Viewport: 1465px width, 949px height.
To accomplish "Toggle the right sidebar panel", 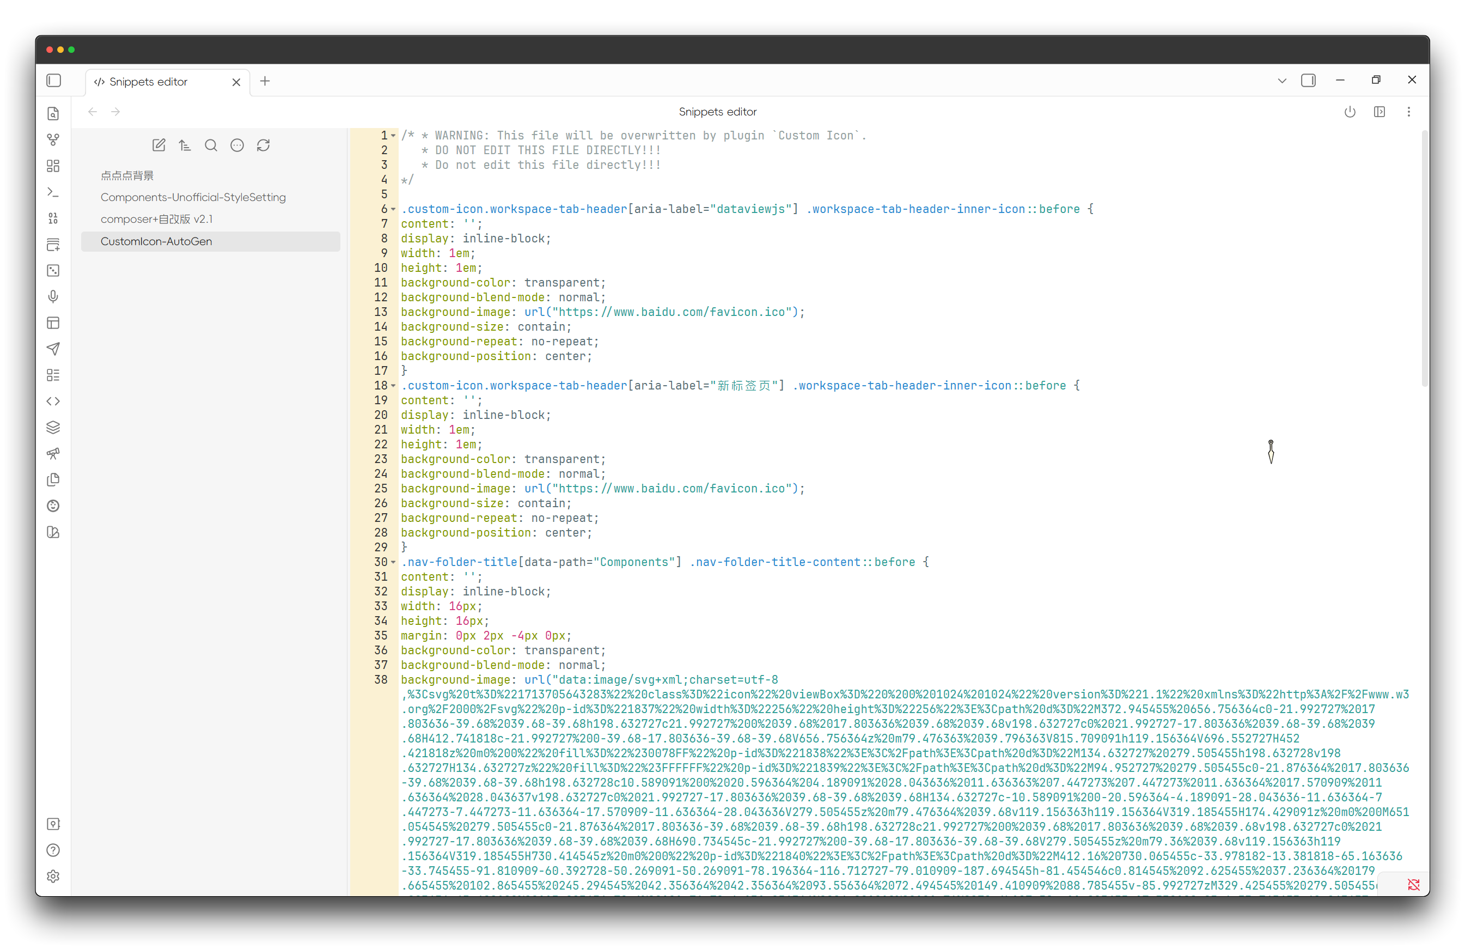I will point(1308,81).
